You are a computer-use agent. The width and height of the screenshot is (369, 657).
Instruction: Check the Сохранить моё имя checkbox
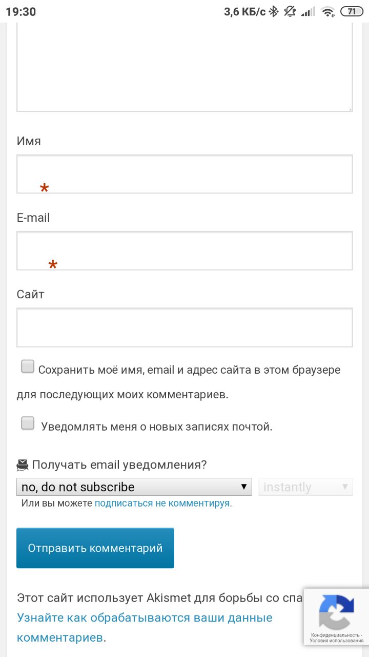(x=28, y=366)
